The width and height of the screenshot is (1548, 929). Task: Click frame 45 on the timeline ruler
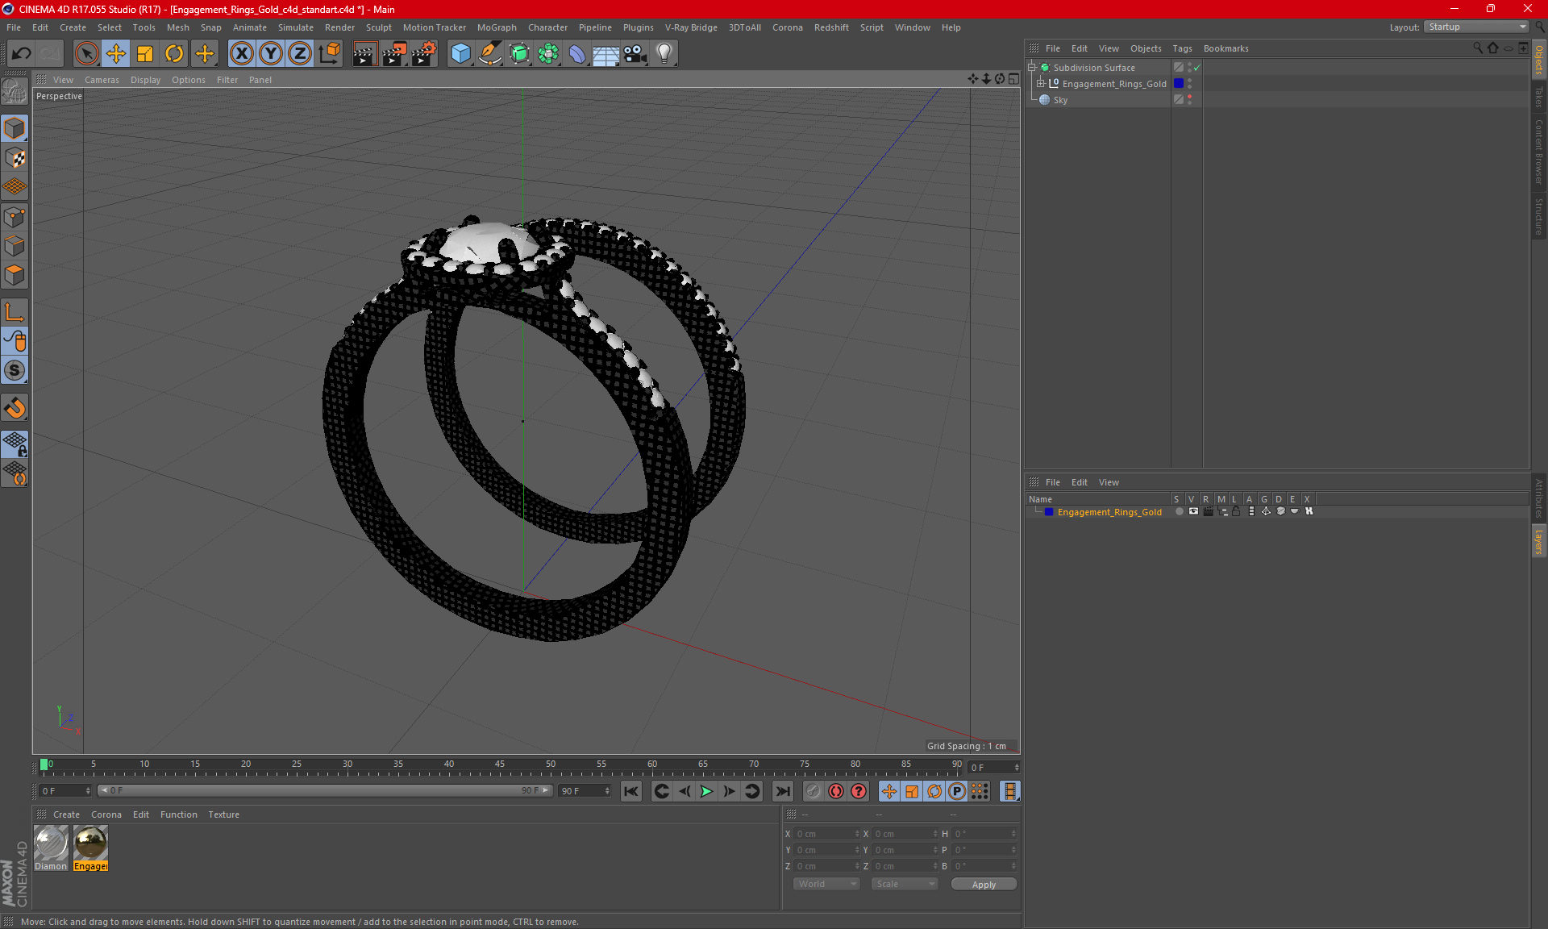pos(500,764)
